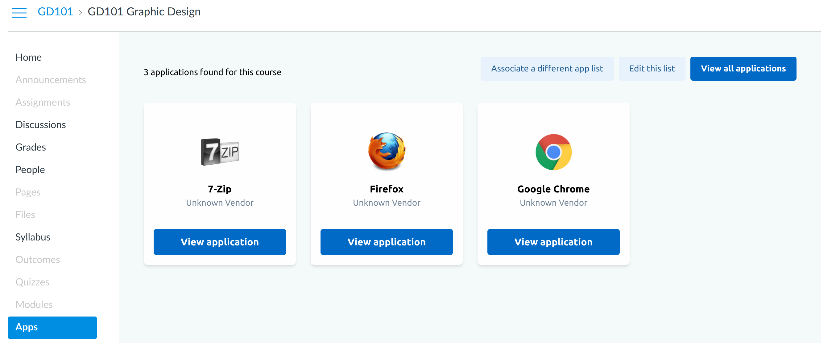Image resolution: width=836 pixels, height=343 pixels.
Task: Open Grades in the sidebar
Action: (31, 147)
